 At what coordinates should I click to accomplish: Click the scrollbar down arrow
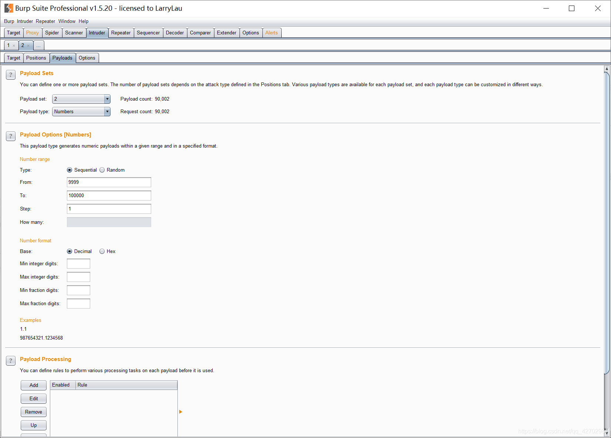(x=607, y=432)
